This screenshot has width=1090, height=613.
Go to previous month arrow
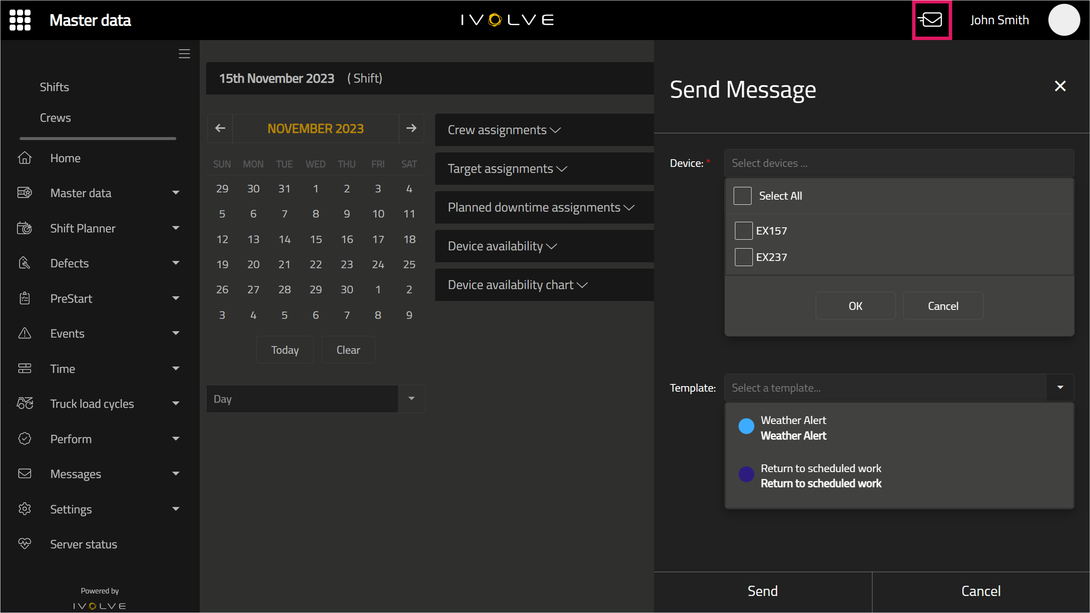point(220,128)
